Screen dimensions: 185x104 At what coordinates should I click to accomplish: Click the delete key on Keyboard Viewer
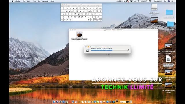pos(100,8)
